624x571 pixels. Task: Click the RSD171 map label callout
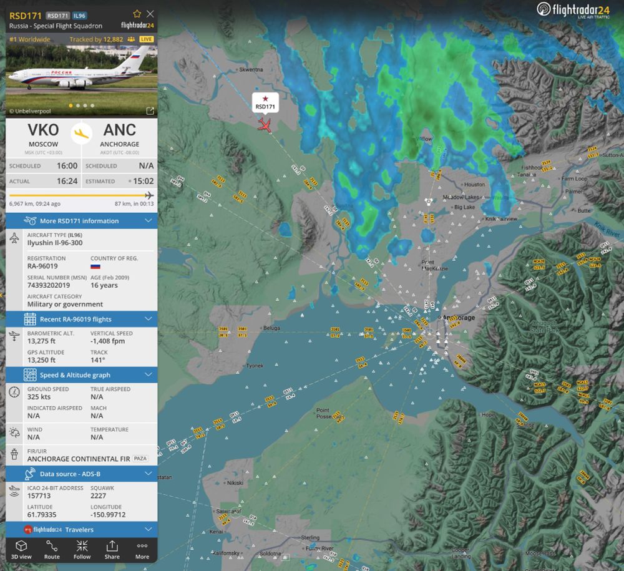(265, 103)
